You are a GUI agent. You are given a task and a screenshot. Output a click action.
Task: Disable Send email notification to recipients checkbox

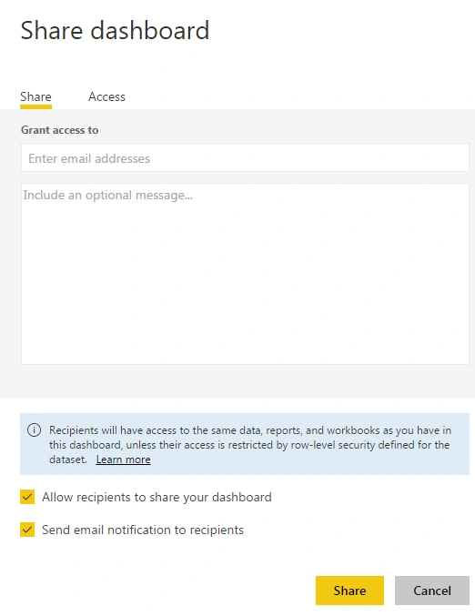tap(27, 530)
